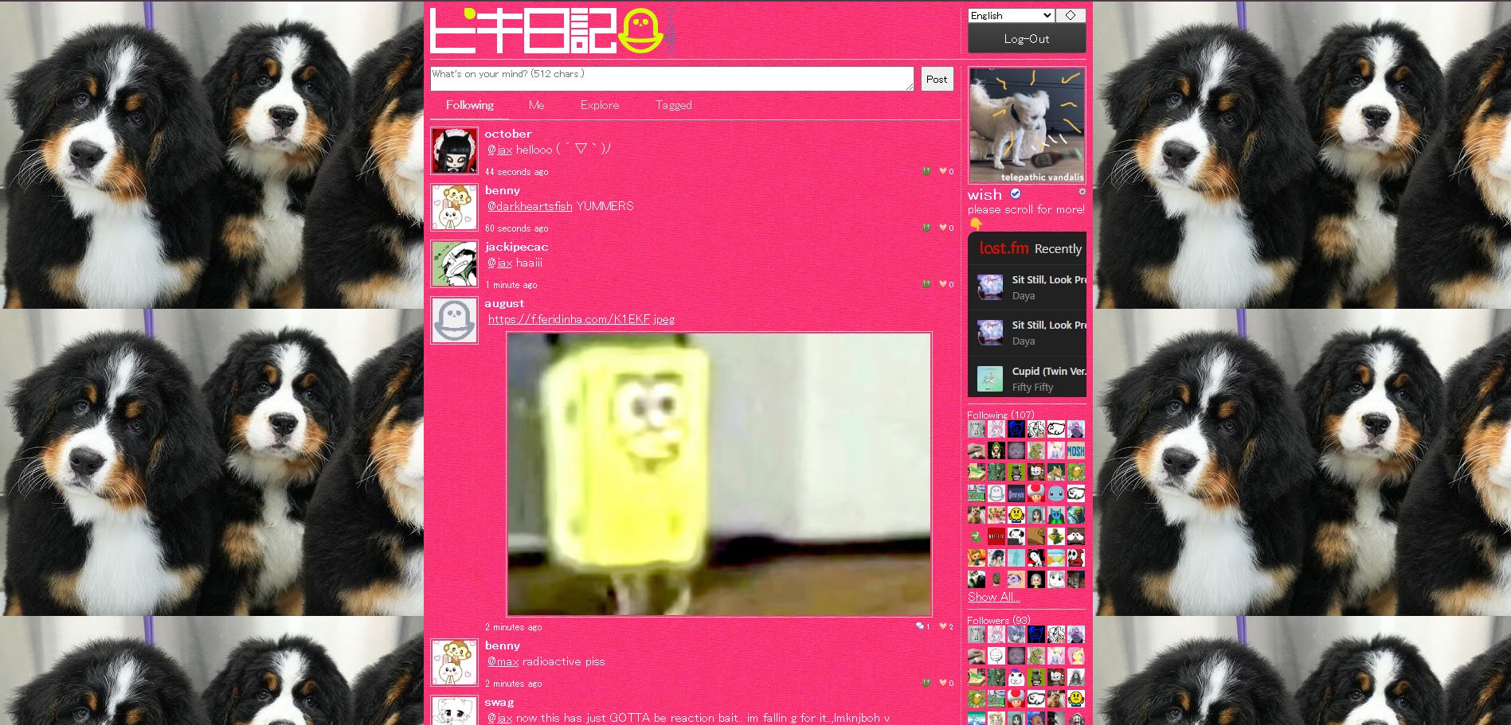Click the last.fm logo in the widget
Image resolution: width=1511 pixels, height=725 pixels.
(x=1004, y=248)
